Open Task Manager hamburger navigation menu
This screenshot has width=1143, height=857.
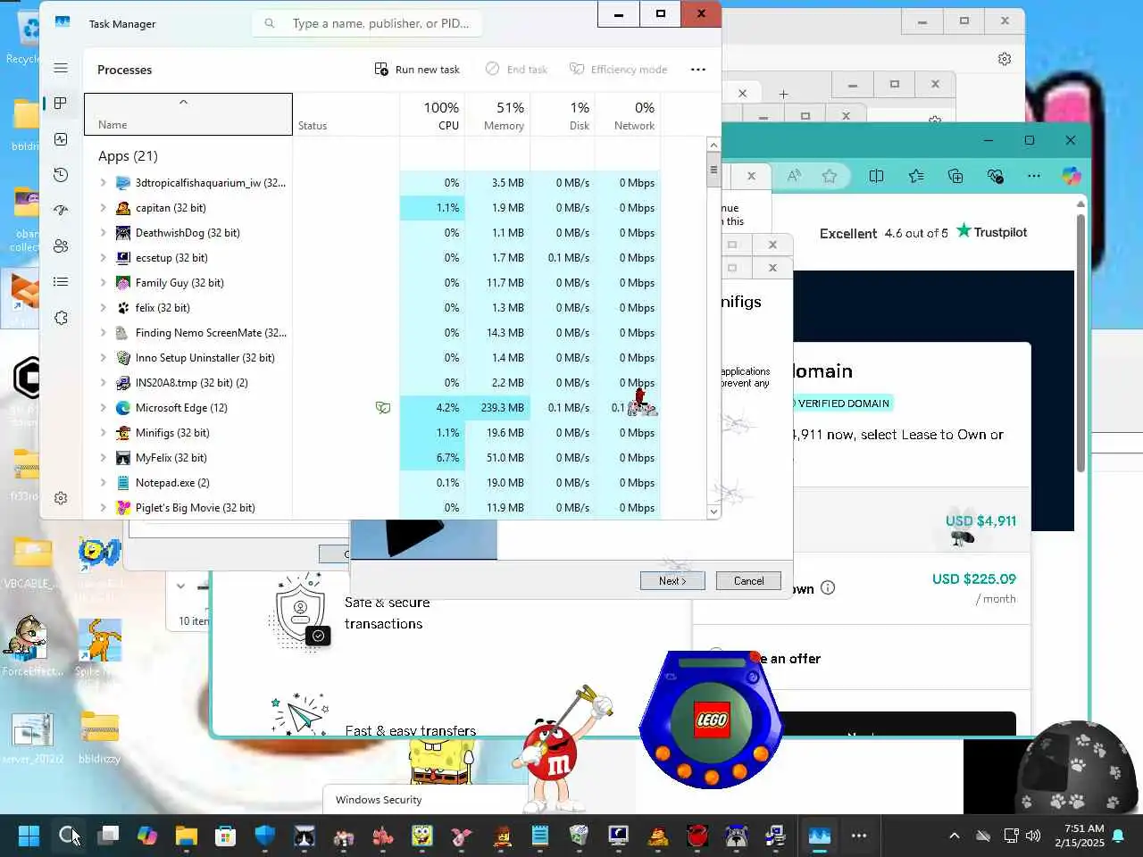(x=61, y=68)
